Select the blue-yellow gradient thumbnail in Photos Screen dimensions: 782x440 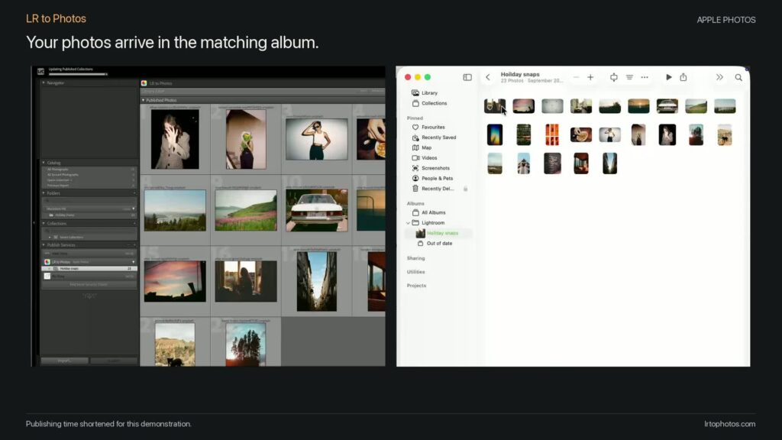pyautogui.click(x=495, y=134)
